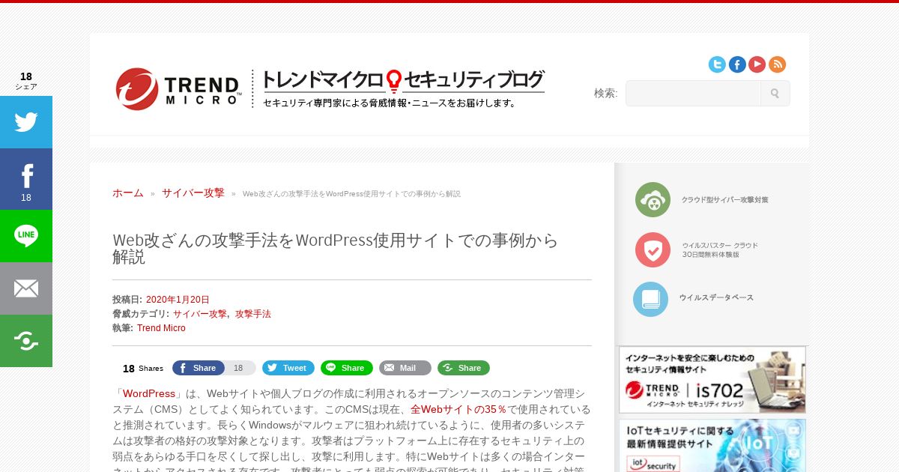Click the green inline Share button
The image size is (899, 472).
[464, 368]
